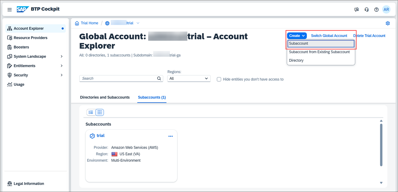Screen dimensions: 398x192
Task: Click the United States flag icon
Action: coord(114,154)
